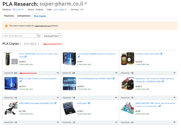Expand Keywords: 12 row under laptop toy
This screenshot has width=181, height=129.
point(116,122)
